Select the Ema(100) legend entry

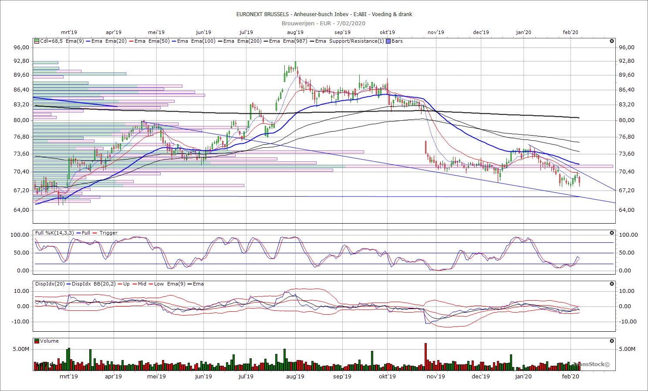pos(203,41)
